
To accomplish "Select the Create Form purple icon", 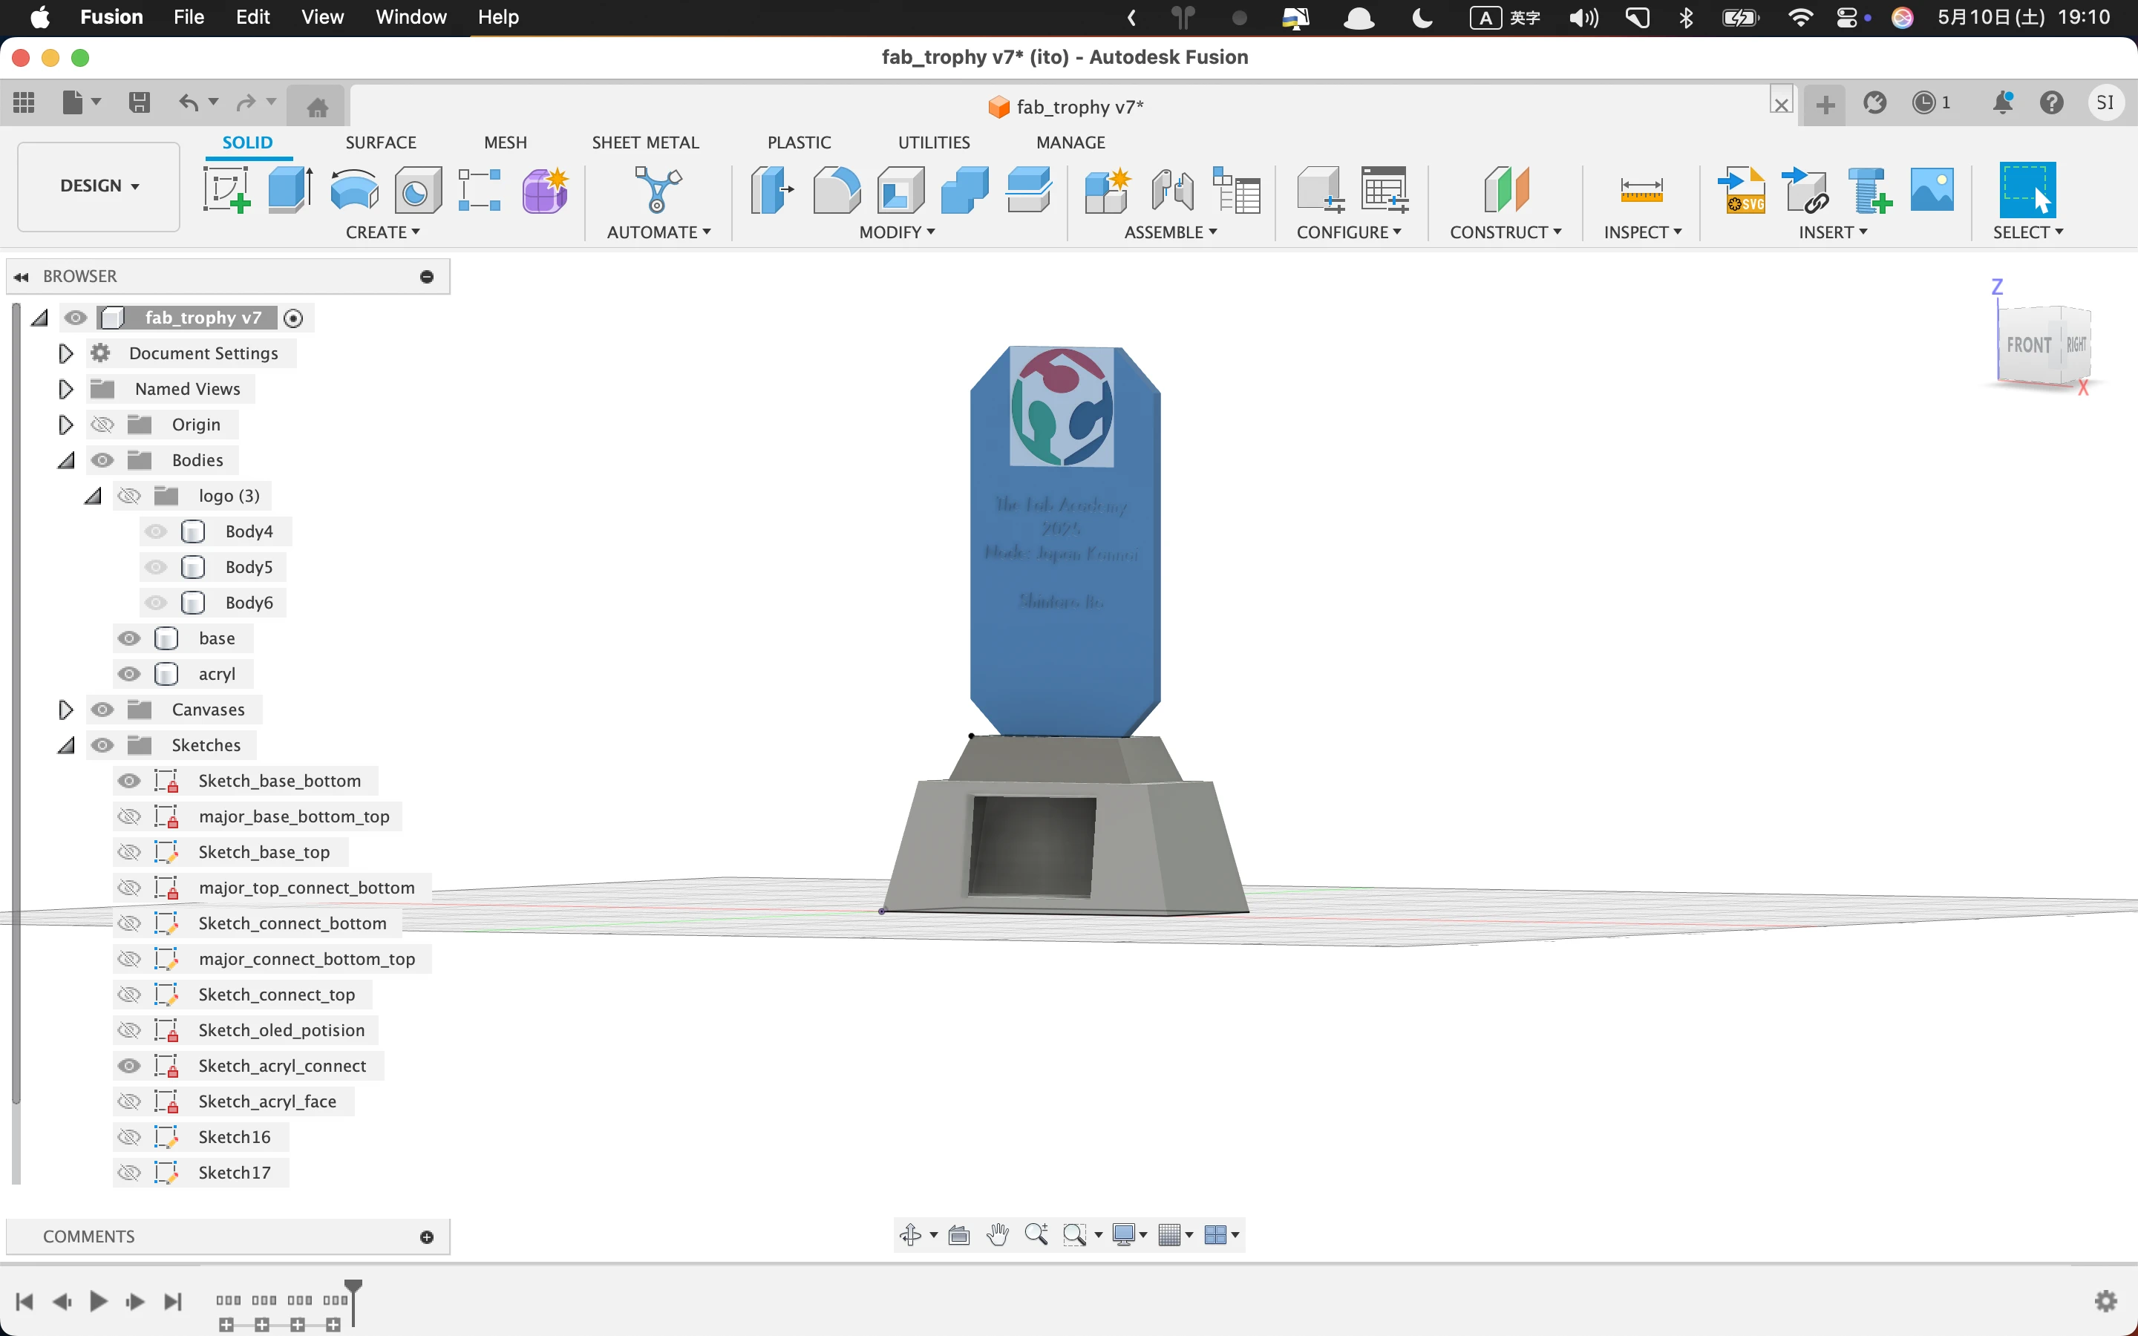I will pos(544,190).
